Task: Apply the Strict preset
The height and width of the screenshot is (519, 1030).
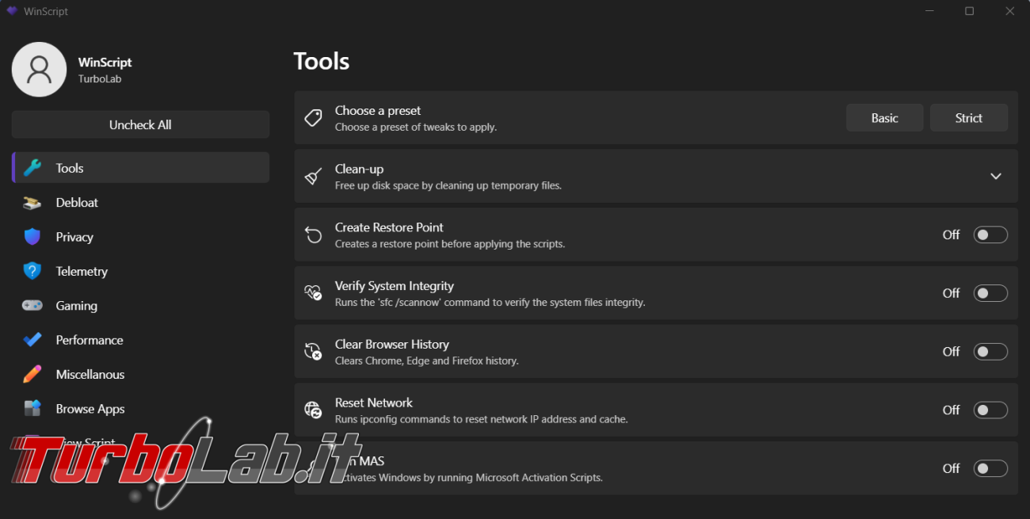Action: (x=968, y=118)
